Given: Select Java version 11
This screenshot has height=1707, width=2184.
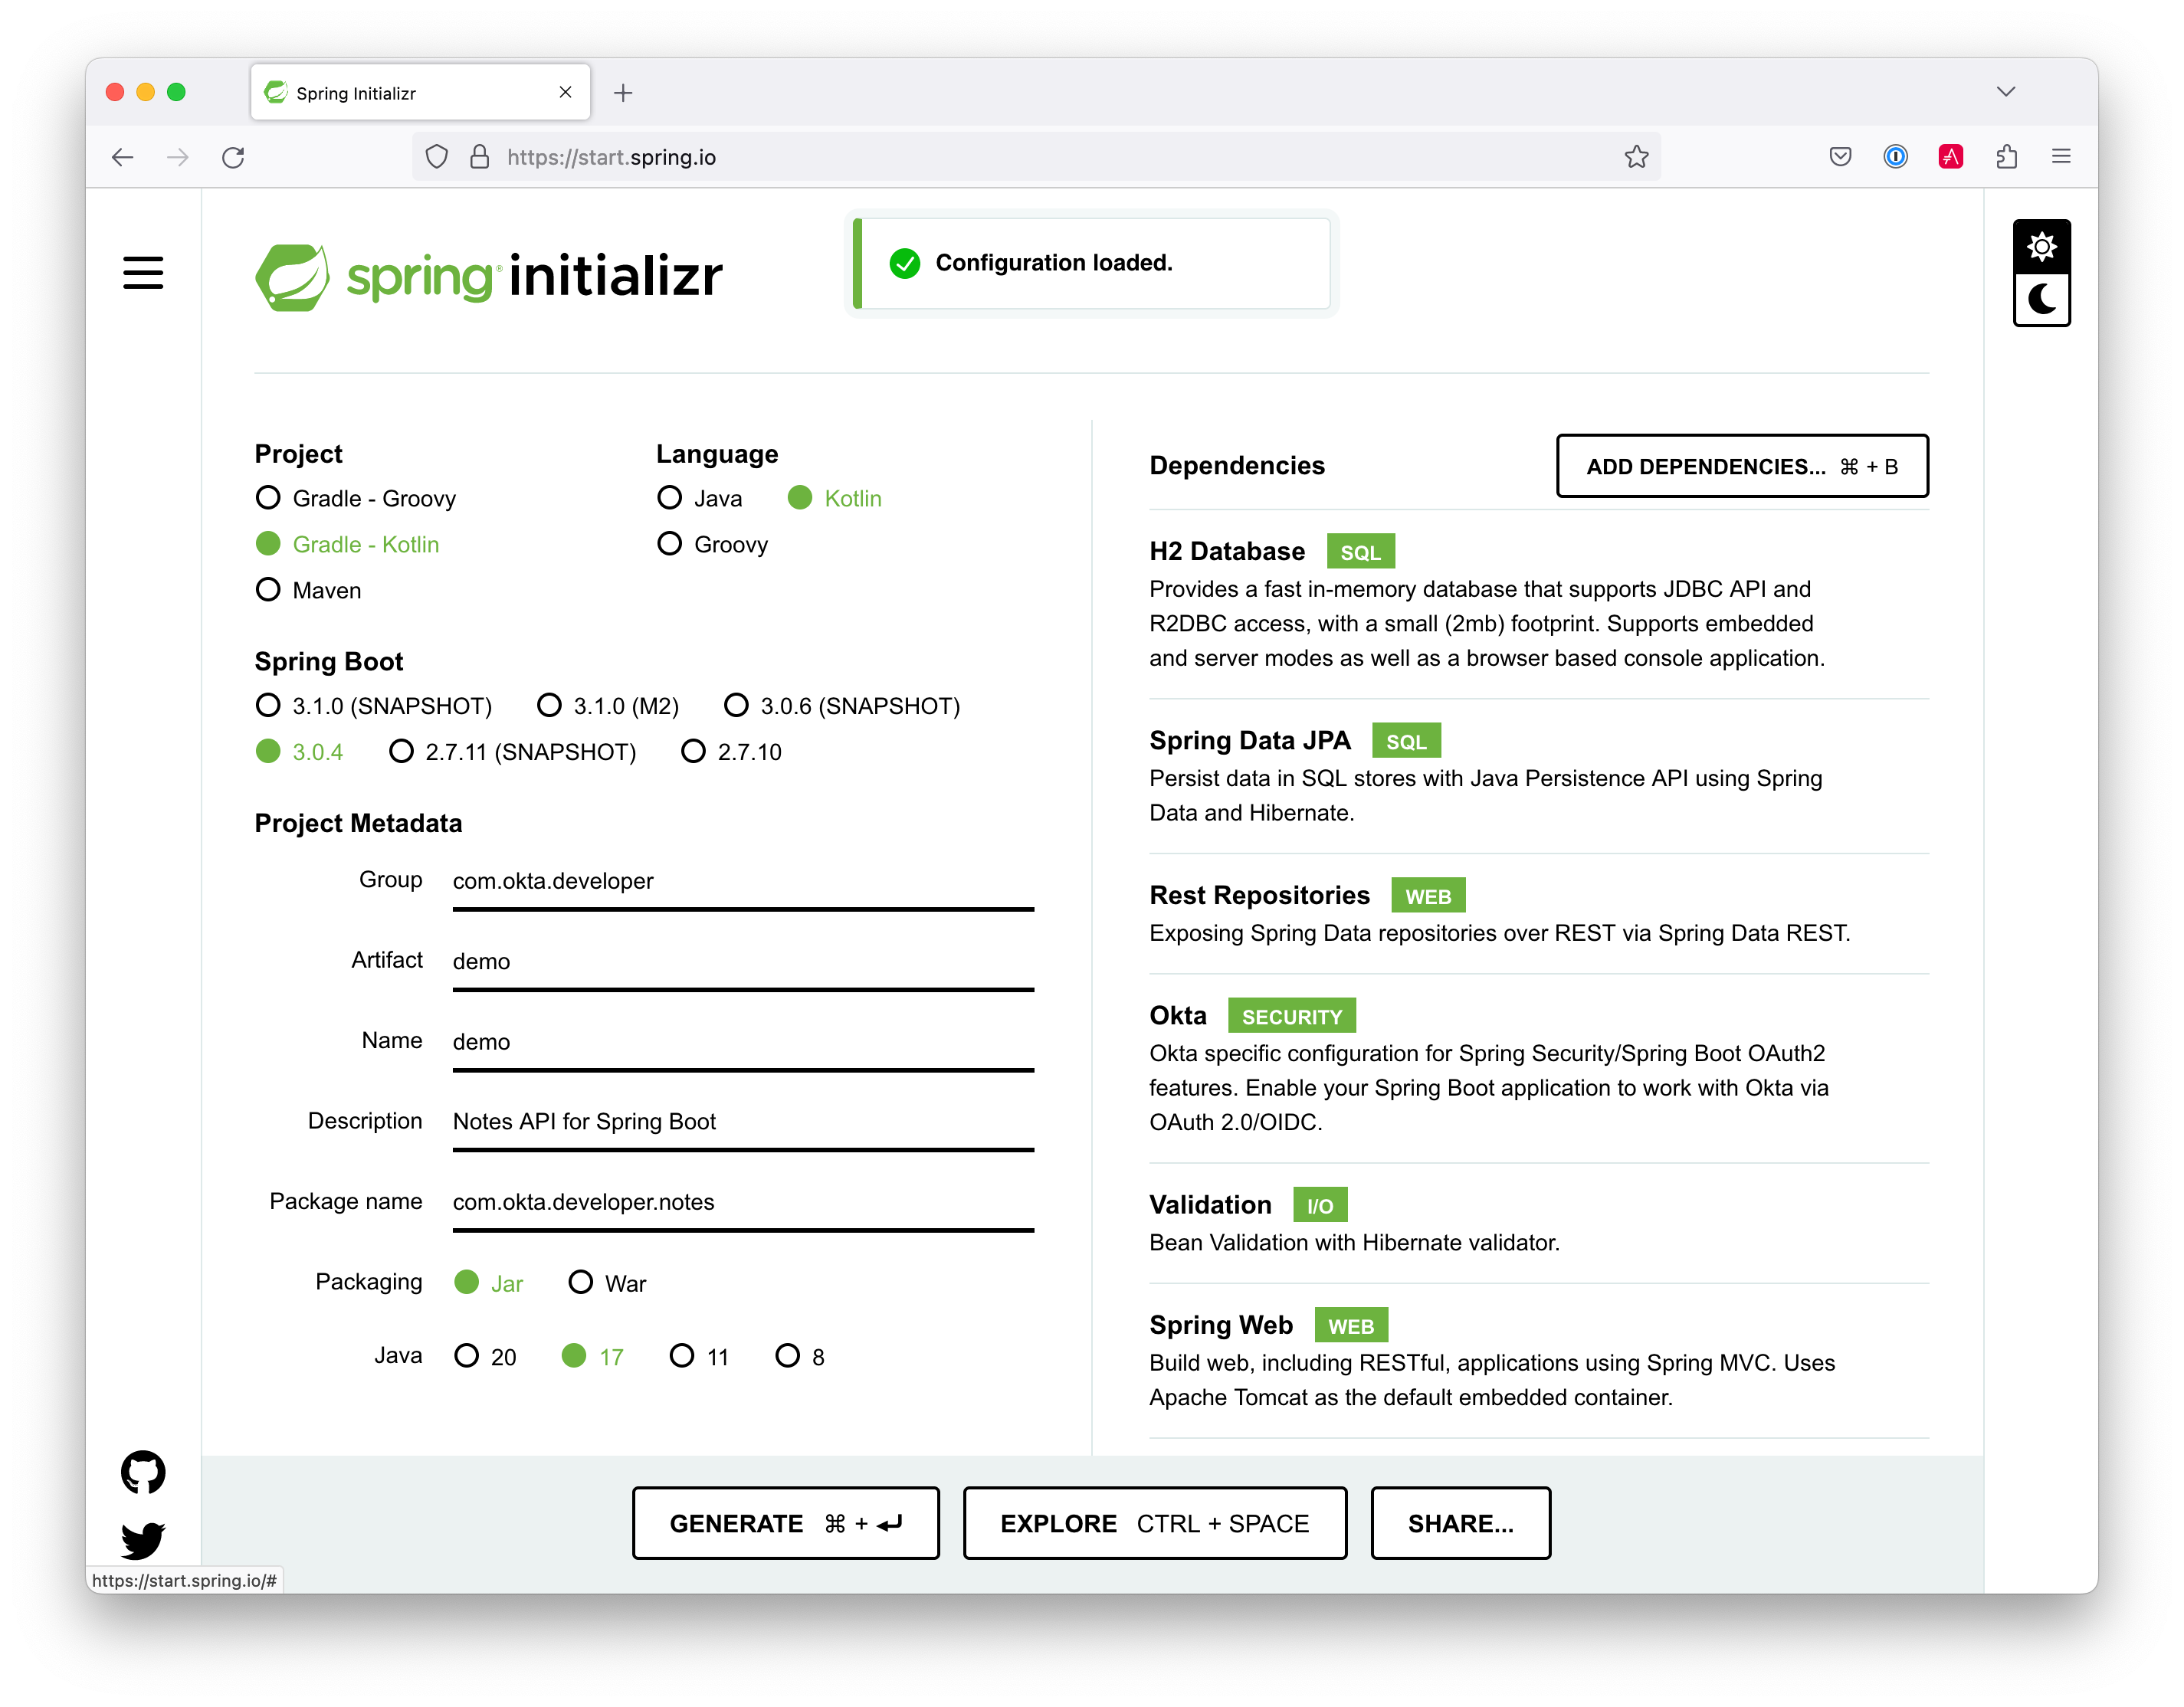Looking at the screenshot, I should point(699,1356).
